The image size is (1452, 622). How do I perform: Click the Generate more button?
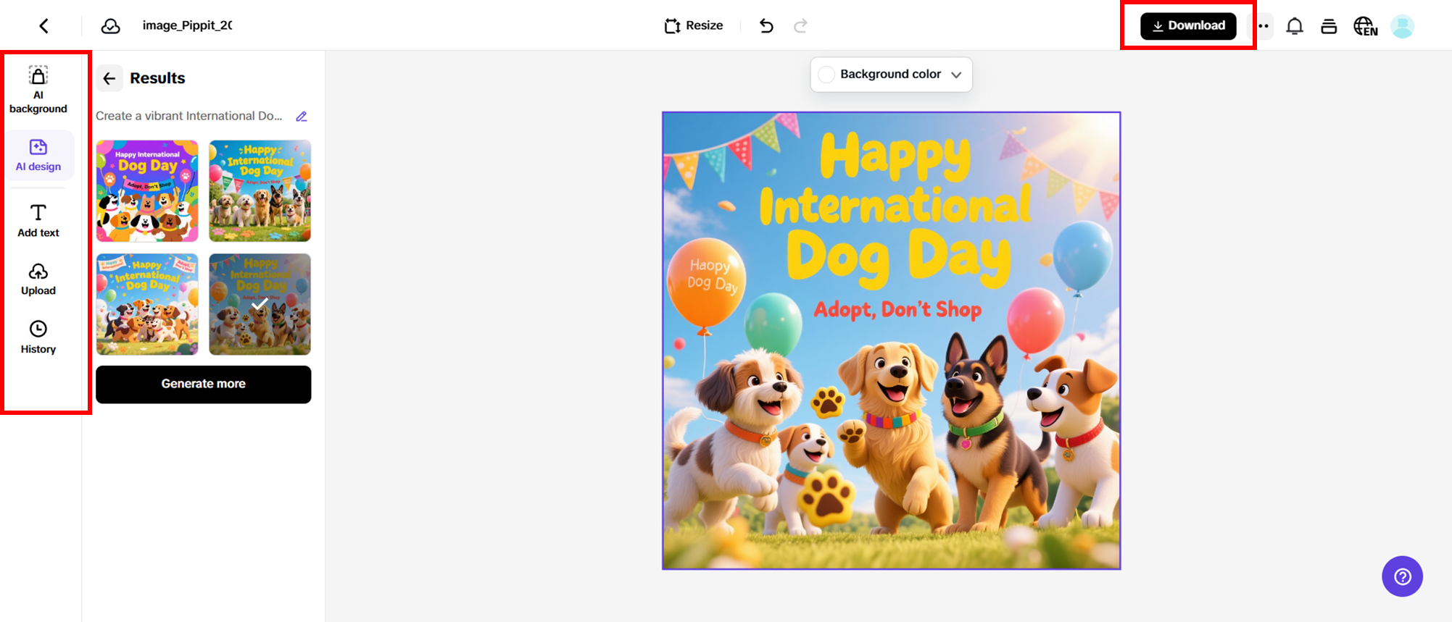pyautogui.click(x=204, y=384)
